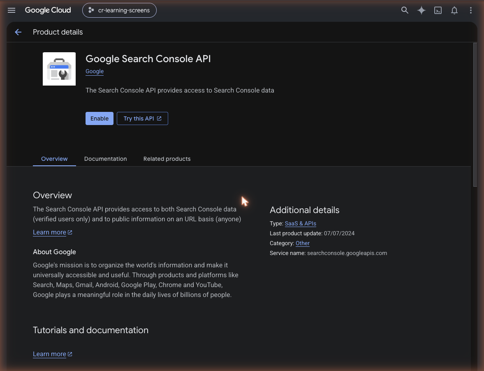Viewport: 484px width, 371px height.
Task: Open the three-dot settings menu
Action: coord(471,10)
